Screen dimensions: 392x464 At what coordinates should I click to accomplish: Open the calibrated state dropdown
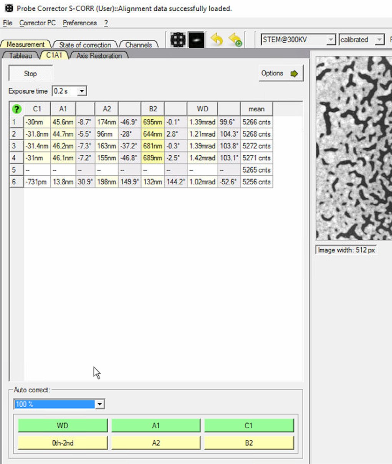coord(380,39)
